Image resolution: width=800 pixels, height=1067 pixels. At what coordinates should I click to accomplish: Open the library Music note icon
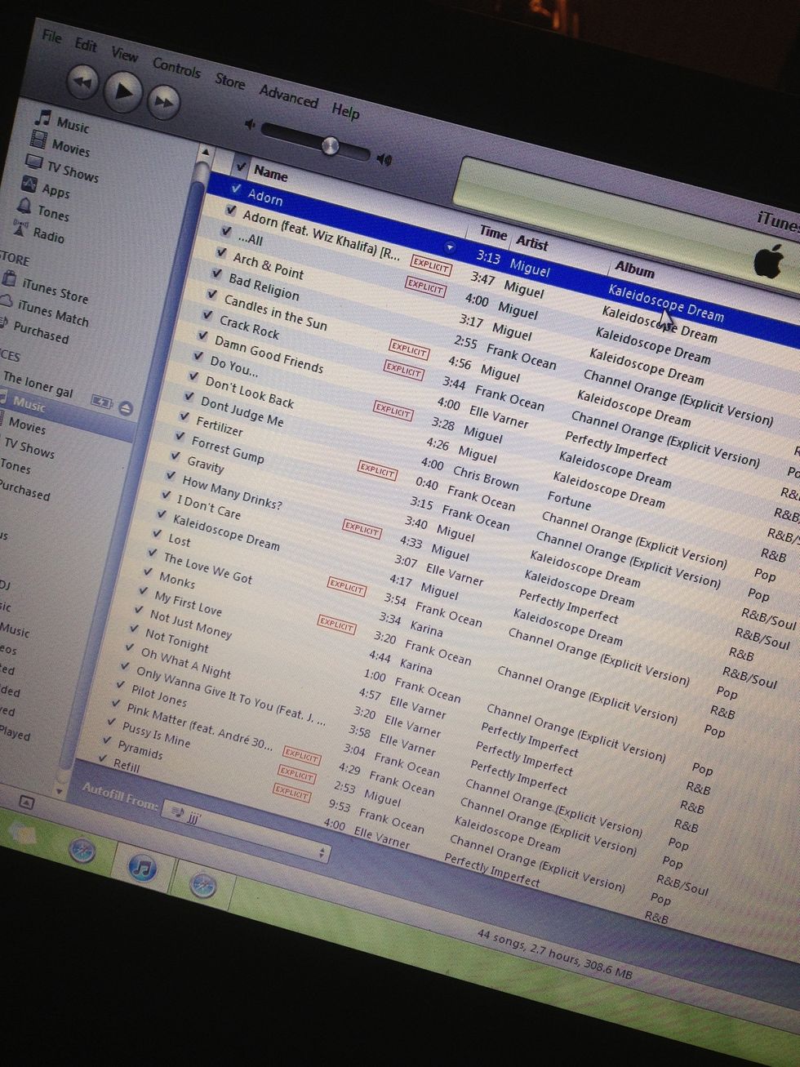42,118
